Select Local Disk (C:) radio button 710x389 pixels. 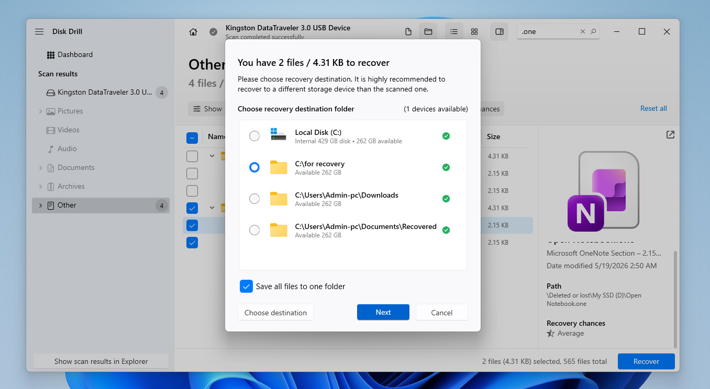click(x=254, y=136)
